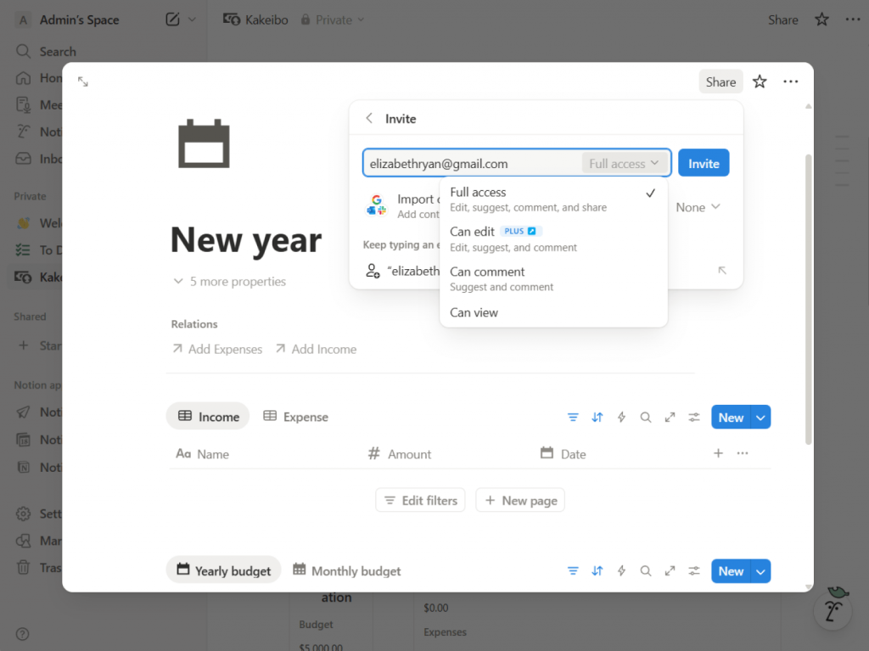
Task: Click the Date column header
Action: click(563, 454)
